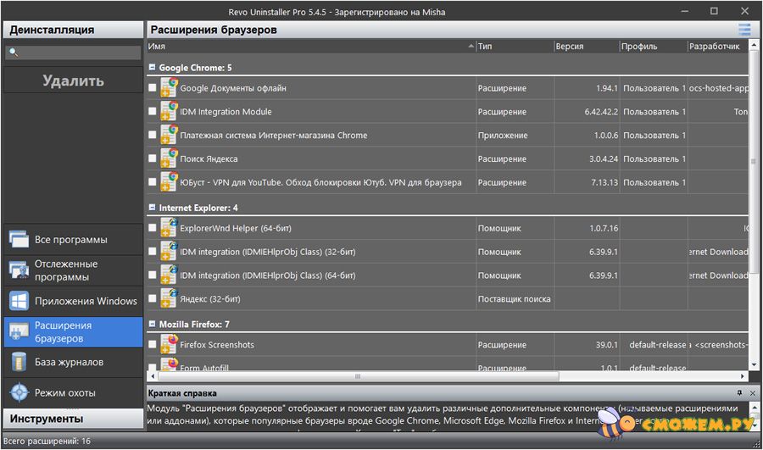Open Traced Programs via its sidebar icon
The height and width of the screenshot is (450, 763).
[19, 270]
